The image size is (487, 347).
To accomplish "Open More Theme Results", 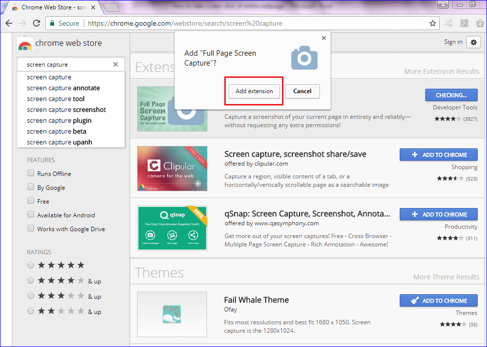I will (x=446, y=277).
